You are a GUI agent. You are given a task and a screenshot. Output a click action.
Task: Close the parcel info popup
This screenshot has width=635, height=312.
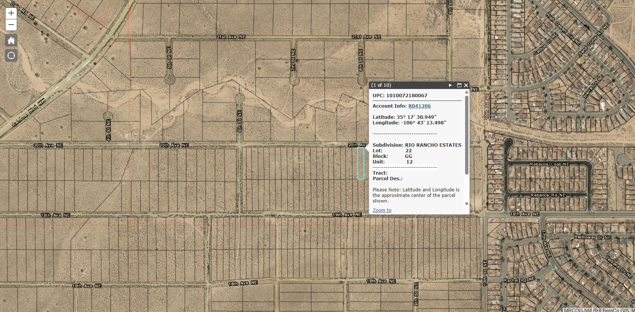[x=466, y=85]
